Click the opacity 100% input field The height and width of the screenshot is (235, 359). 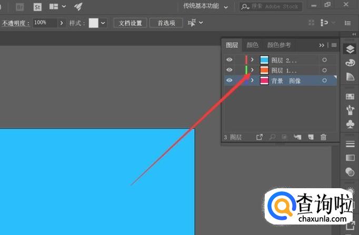click(x=45, y=23)
